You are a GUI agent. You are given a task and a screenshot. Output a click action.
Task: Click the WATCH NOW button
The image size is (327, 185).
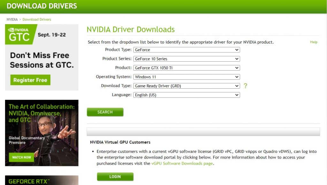(x=21, y=157)
